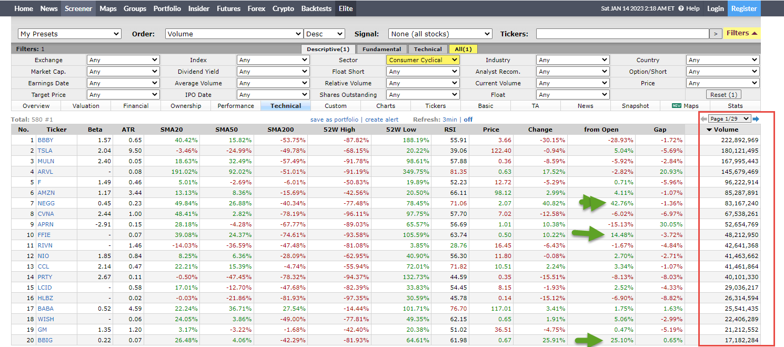Open the Sector dropdown set to Consumer Cyclical
This screenshot has height=347, width=784.
coord(423,60)
